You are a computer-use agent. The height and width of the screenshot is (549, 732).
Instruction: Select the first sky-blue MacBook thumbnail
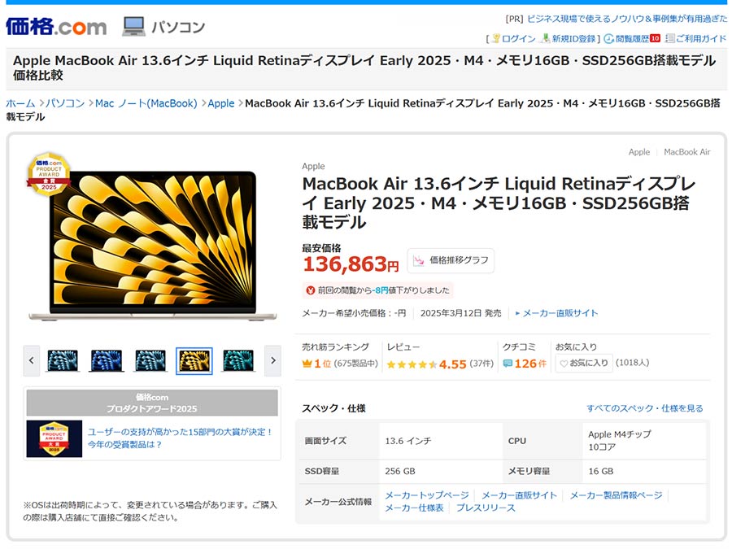tap(63, 360)
